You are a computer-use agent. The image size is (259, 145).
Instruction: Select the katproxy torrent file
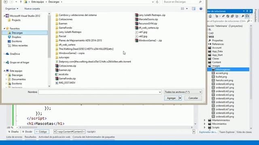[93, 62]
